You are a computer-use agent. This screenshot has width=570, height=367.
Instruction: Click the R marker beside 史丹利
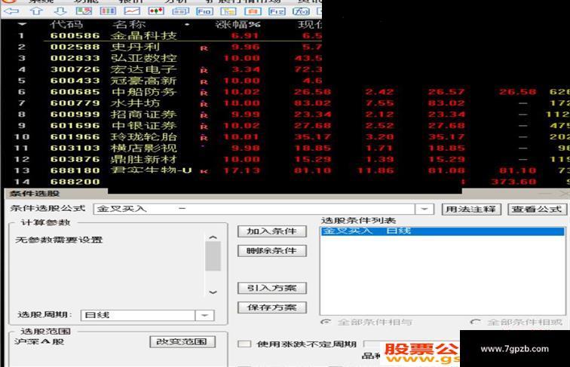(x=204, y=48)
